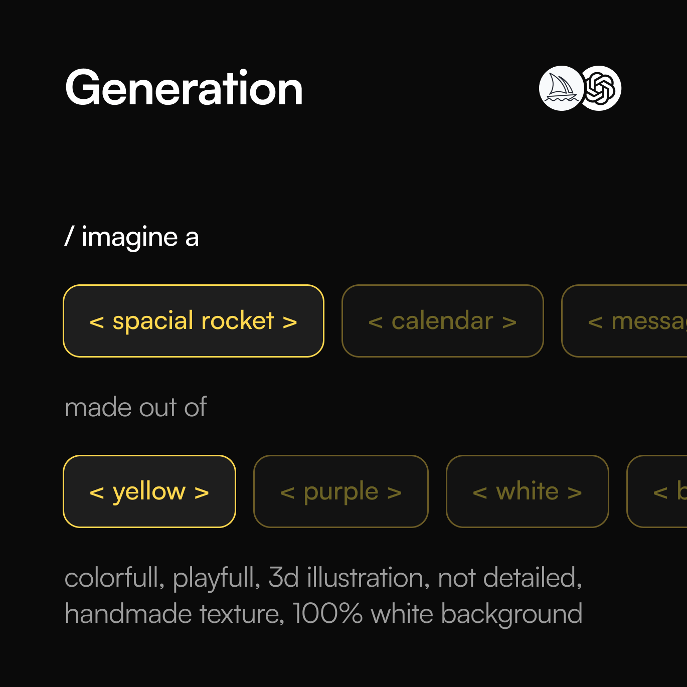Click the Generation heading
The image size is (687, 687).
184,89
